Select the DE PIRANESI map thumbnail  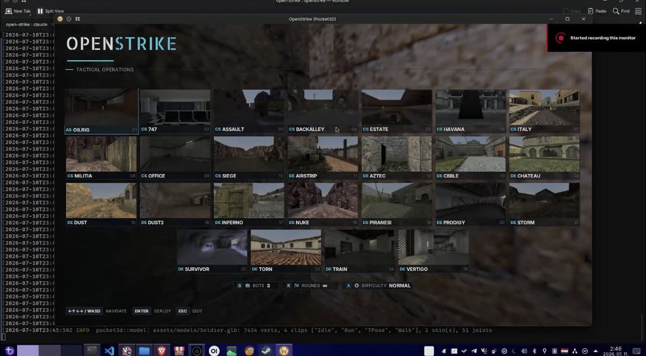396,205
